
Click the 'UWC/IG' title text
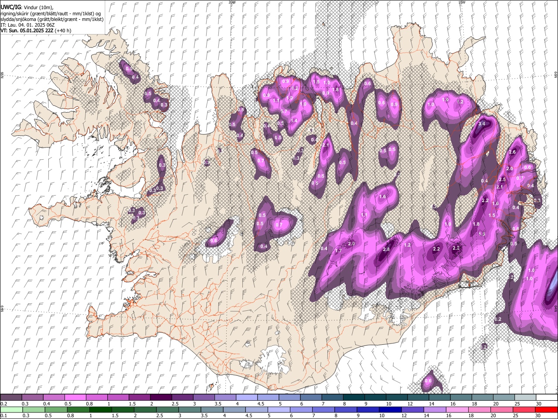pos(10,7)
